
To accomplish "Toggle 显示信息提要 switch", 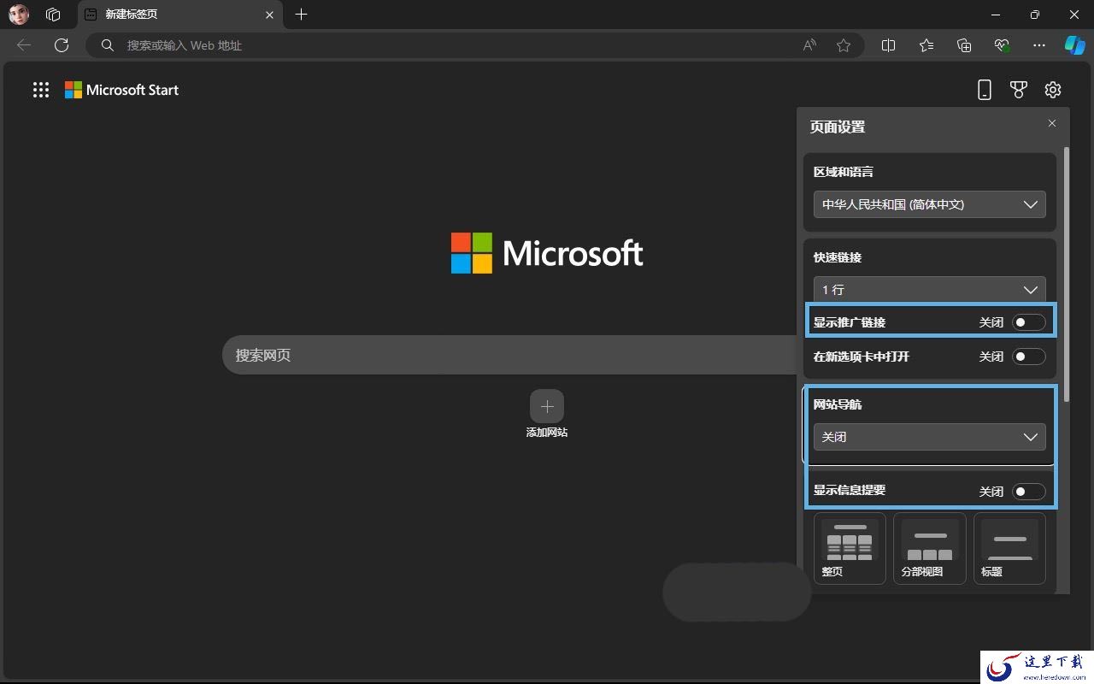I will 1029,492.
